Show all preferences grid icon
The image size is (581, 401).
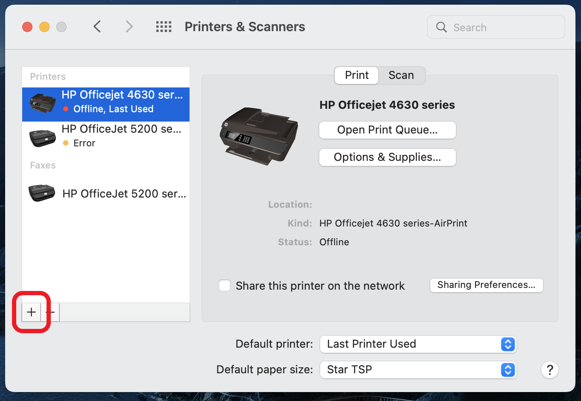coord(163,27)
